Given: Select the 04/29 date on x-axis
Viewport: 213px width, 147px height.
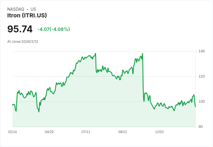Looking at the screenshot, I should coord(49,132).
